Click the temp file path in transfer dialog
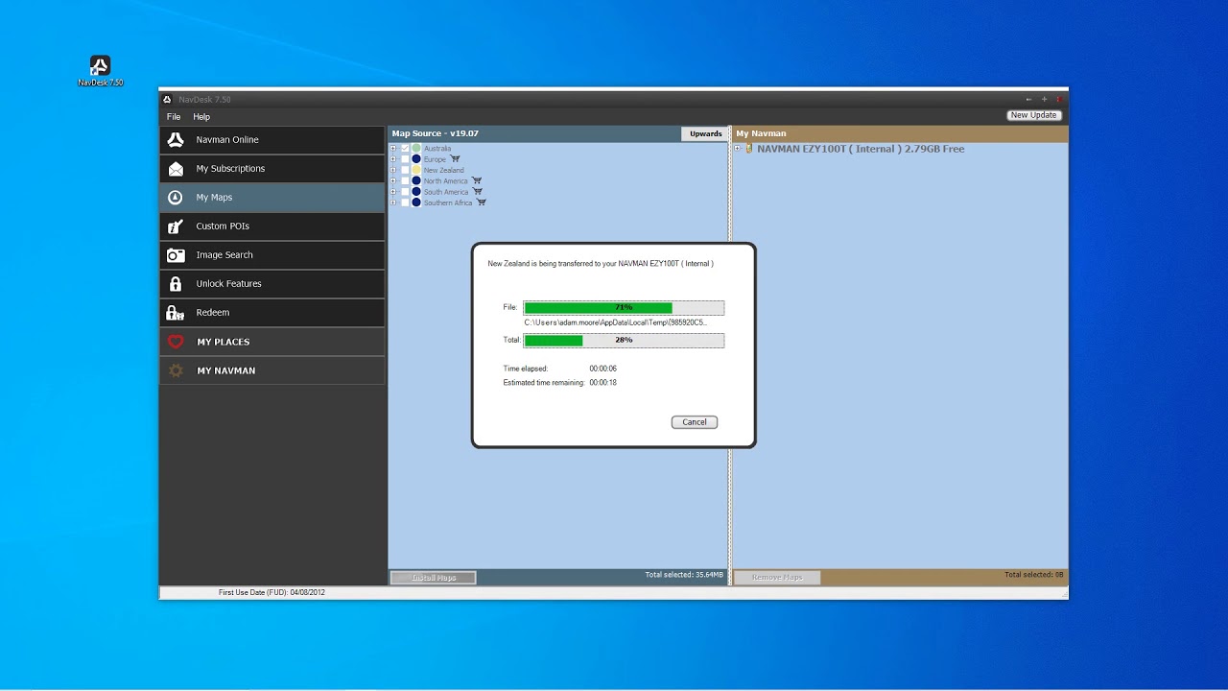The image size is (1228, 691). [616, 323]
